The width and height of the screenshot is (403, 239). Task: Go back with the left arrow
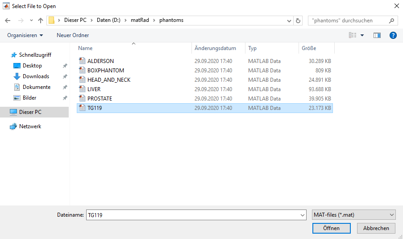point(8,21)
